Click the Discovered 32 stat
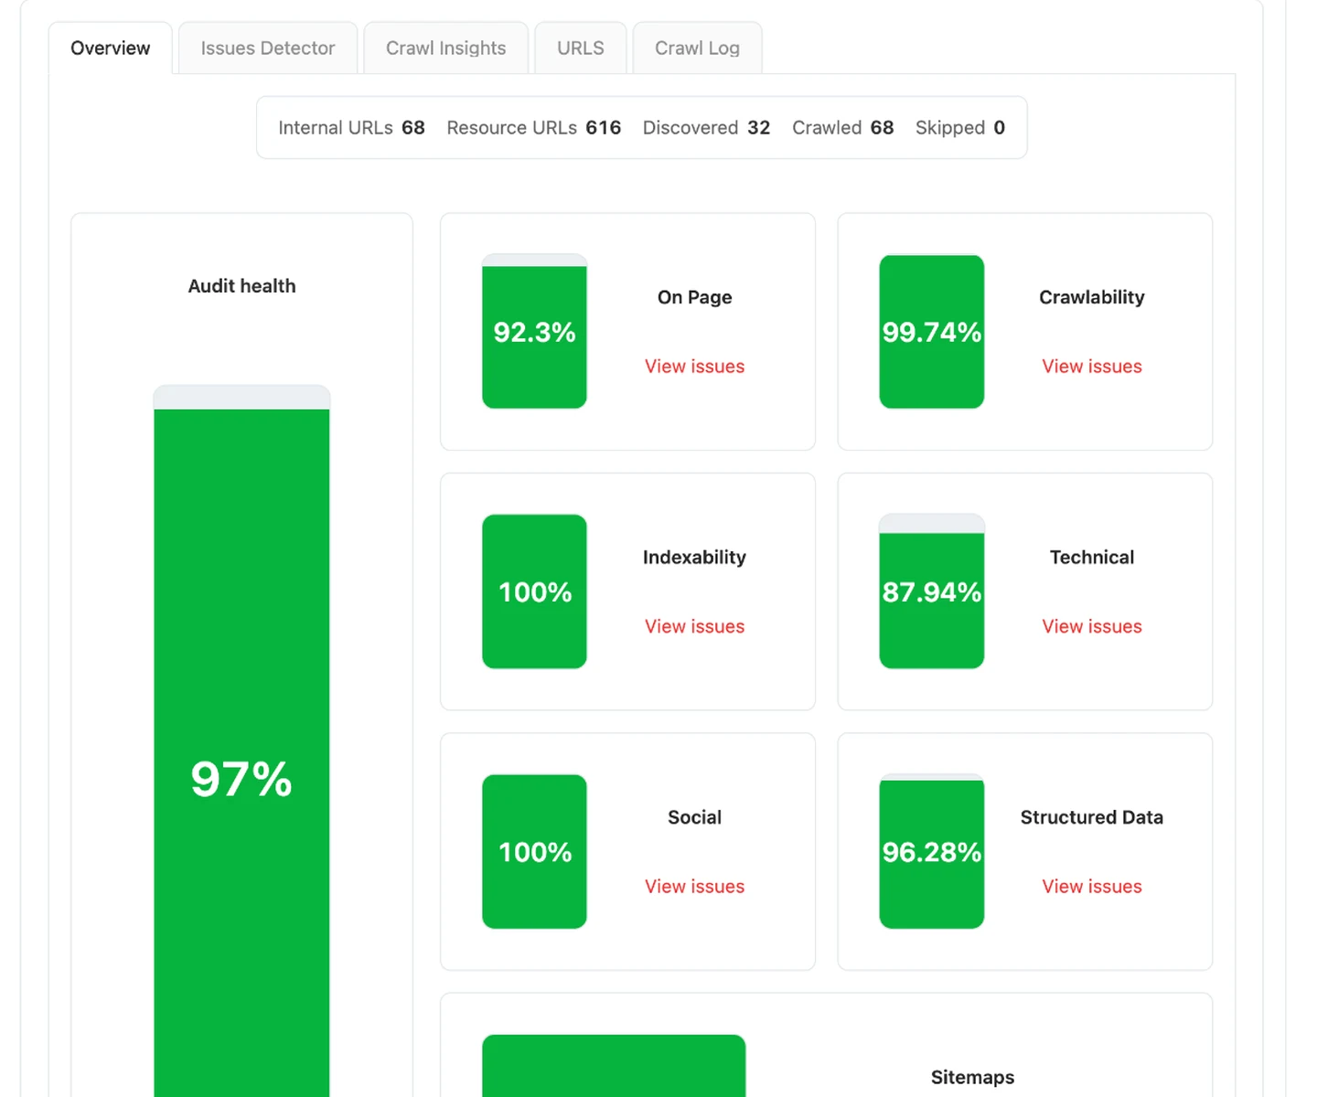1317x1097 pixels. pos(706,128)
